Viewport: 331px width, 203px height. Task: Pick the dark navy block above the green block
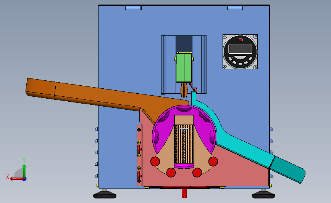(184, 44)
